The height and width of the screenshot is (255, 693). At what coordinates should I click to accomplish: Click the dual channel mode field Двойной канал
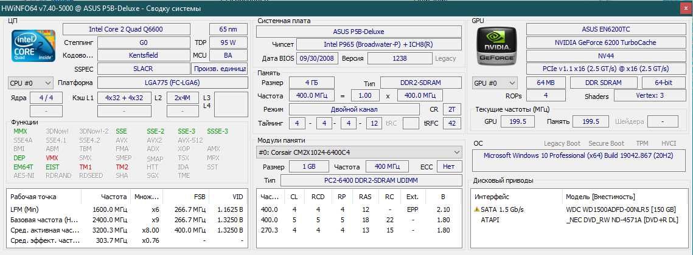pyautogui.click(x=354, y=109)
